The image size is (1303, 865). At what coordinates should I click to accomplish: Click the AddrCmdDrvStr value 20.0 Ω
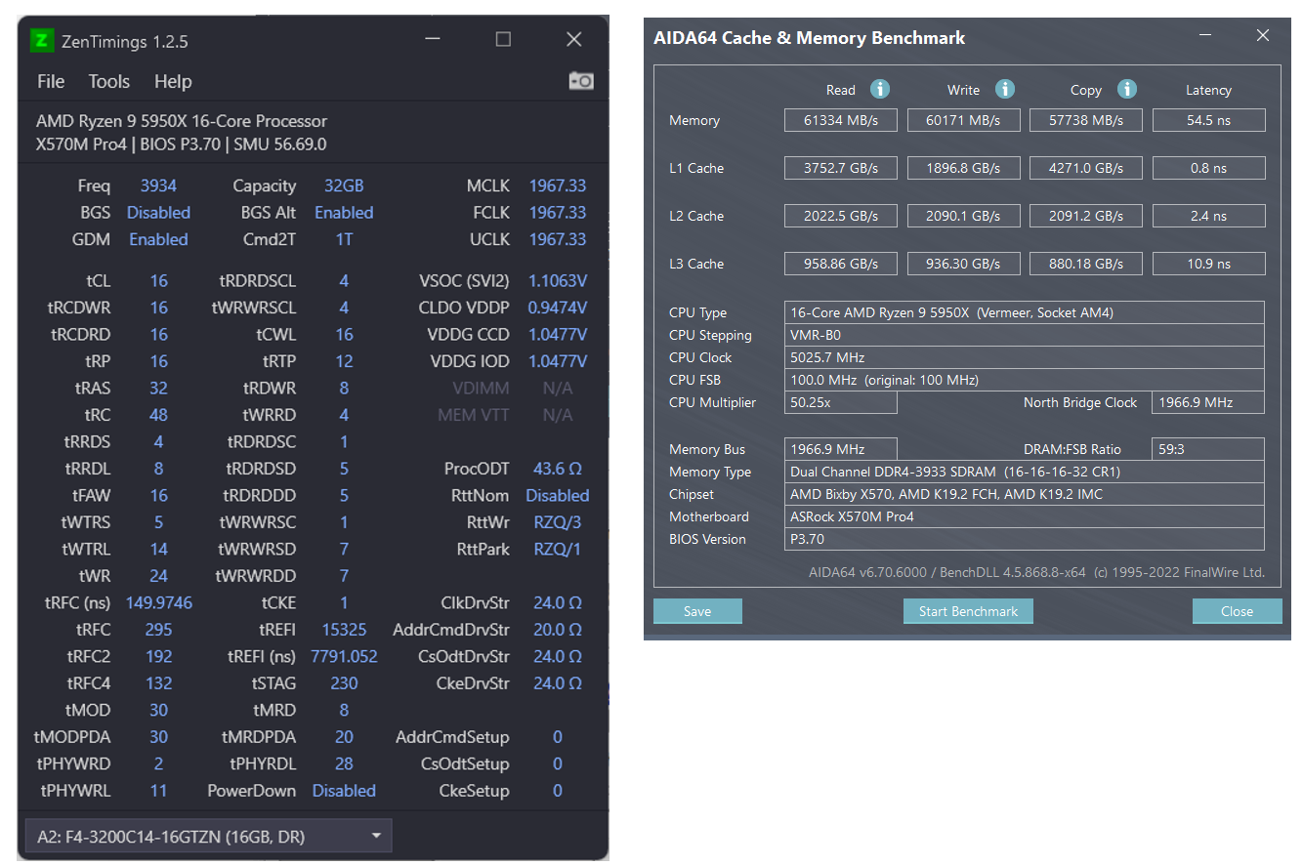pyautogui.click(x=558, y=630)
